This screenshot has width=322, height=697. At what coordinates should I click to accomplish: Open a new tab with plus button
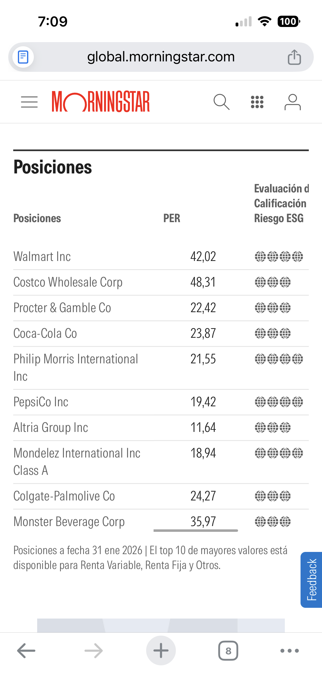click(161, 651)
